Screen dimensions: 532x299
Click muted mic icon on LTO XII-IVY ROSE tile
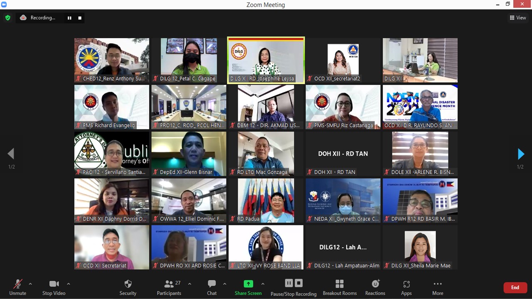[x=233, y=266]
